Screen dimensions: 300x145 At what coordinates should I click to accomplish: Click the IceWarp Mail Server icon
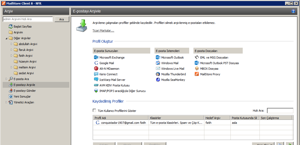point(96,80)
